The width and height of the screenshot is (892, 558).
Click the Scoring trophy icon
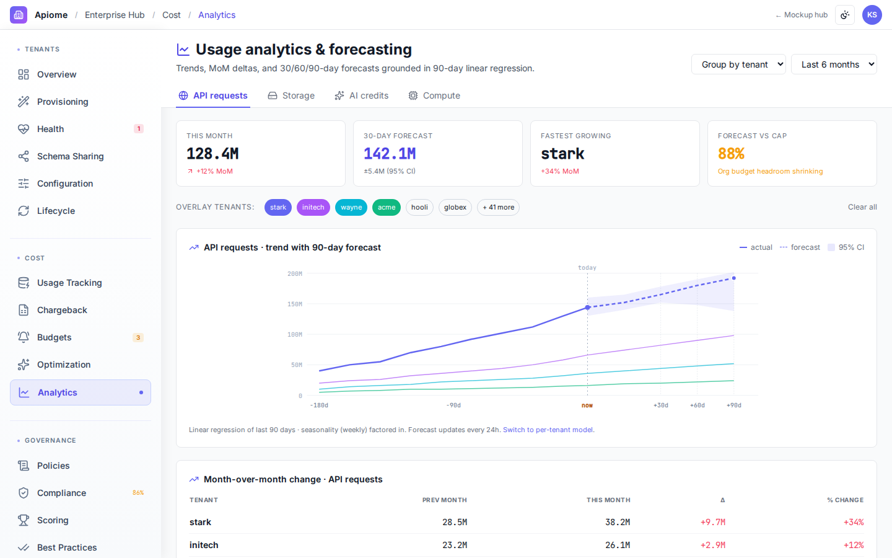click(x=24, y=520)
